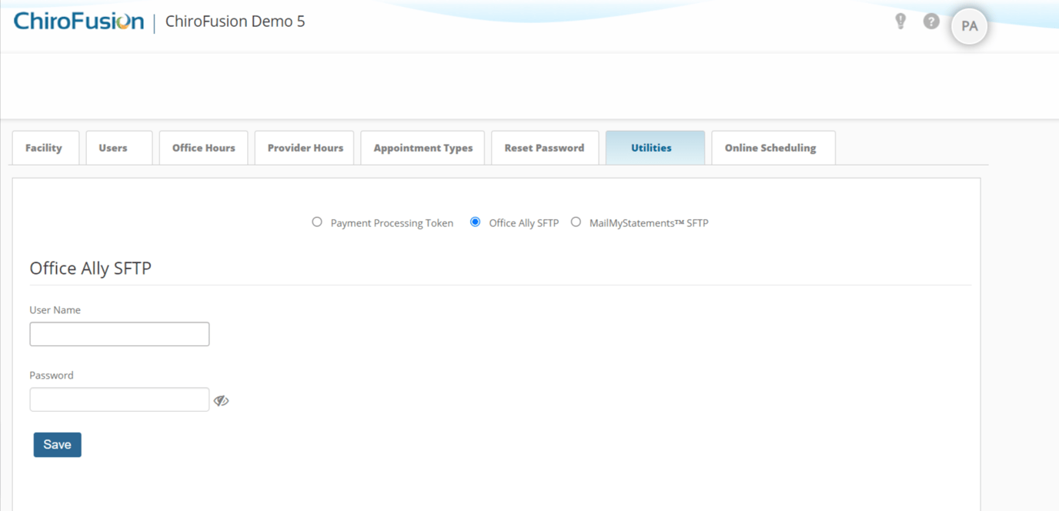
Task: Open the Online Scheduling tab
Action: pyautogui.click(x=773, y=148)
